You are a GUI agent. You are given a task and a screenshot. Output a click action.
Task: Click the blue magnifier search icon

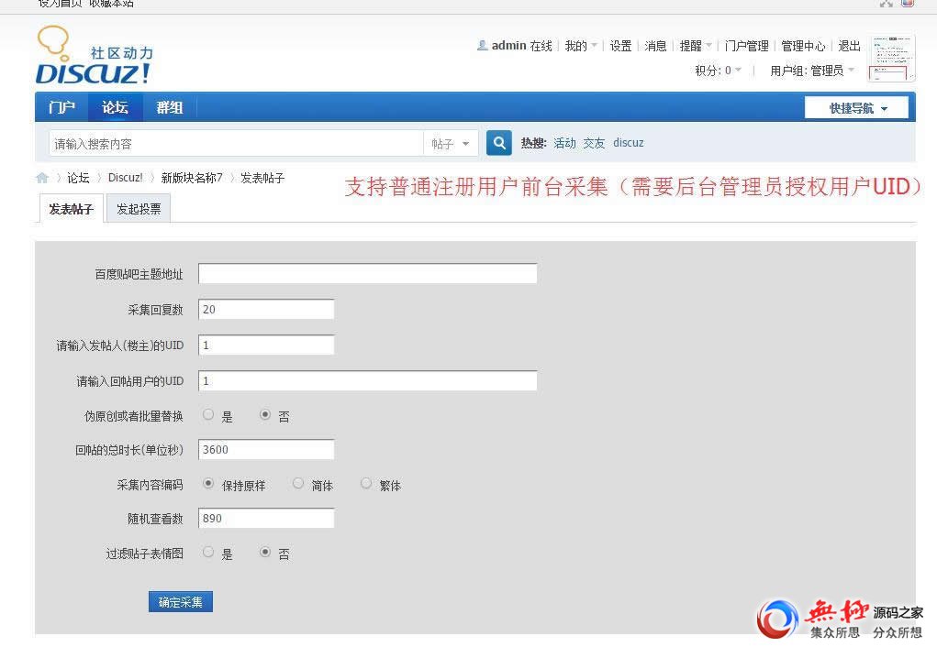click(x=498, y=143)
